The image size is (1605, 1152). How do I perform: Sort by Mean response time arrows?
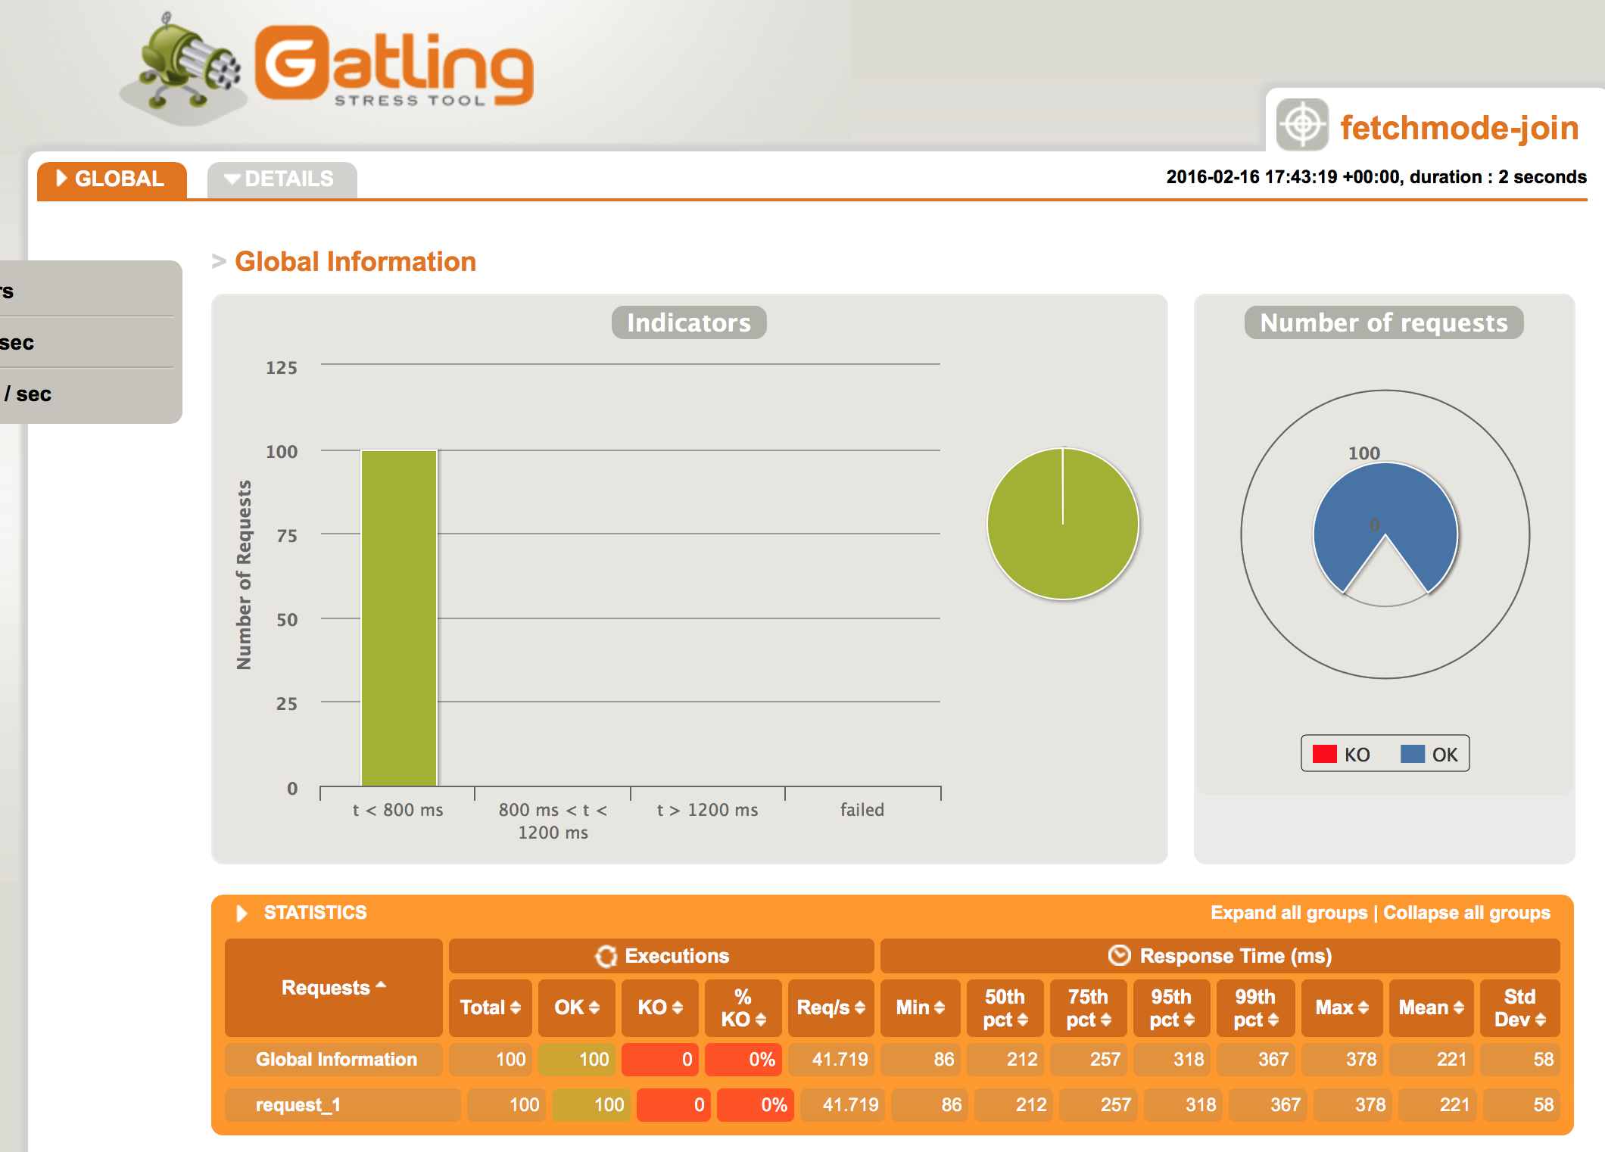[x=1459, y=1007]
